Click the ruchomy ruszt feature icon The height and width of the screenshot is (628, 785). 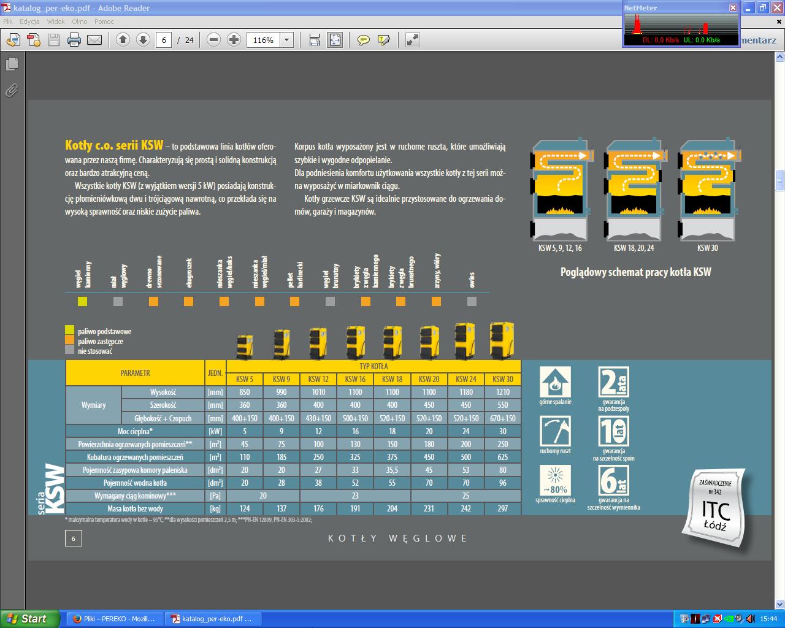pyautogui.click(x=555, y=431)
